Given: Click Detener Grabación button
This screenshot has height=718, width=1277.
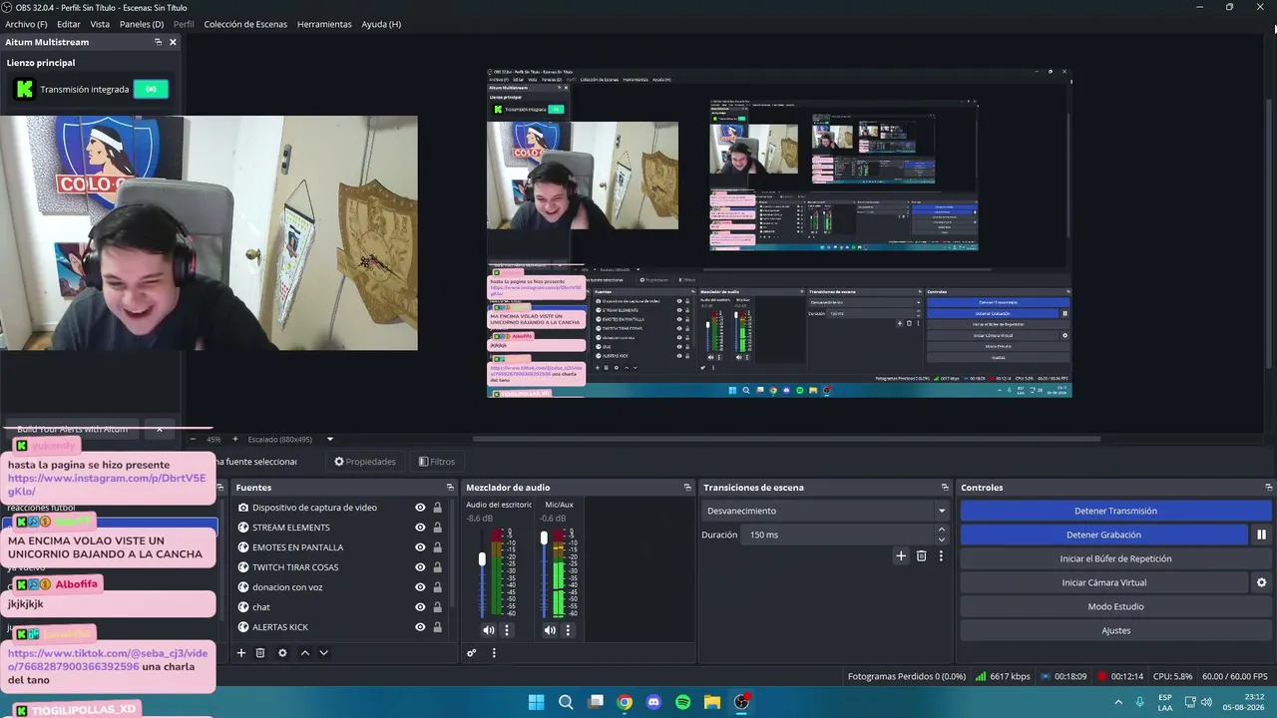Looking at the screenshot, I should [x=1103, y=535].
